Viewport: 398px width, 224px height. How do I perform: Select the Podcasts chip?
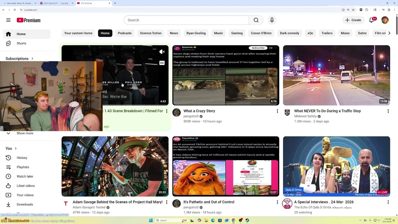125,33
